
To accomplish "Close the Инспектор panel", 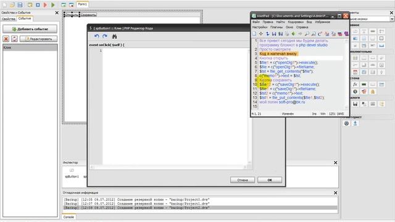I will [335, 163].
